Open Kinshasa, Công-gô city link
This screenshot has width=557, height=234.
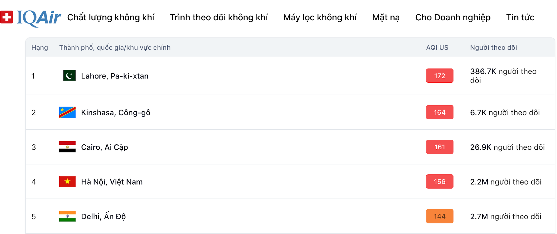coord(116,112)
